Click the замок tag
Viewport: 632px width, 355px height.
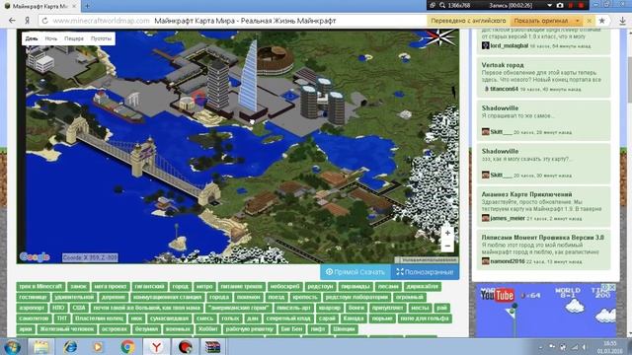click(x=78, y=286)
